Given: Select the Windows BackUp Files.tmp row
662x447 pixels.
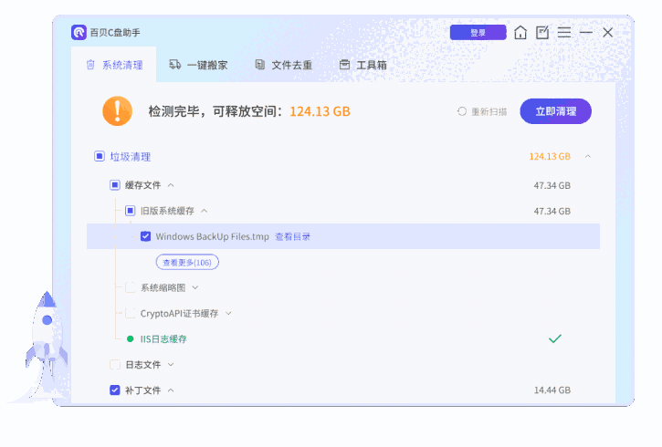Looking at the screenshot, I should coord(343,236).
